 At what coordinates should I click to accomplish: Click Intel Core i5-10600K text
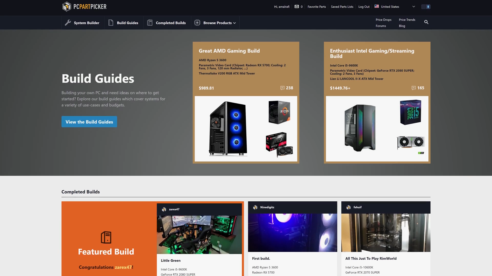pyautogui.click(x=359, y=268)
